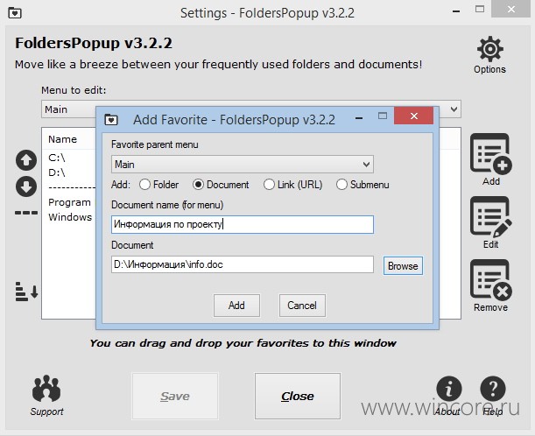535x436 pixels.
Task: Select the Link (URL) radio button
Action: coord(269,185)
